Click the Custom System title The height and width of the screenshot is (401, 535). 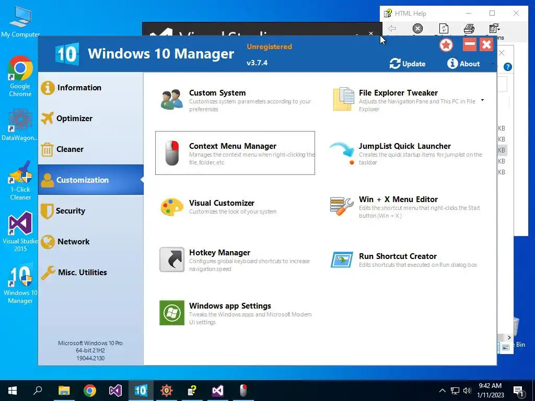tap(217, 93)
